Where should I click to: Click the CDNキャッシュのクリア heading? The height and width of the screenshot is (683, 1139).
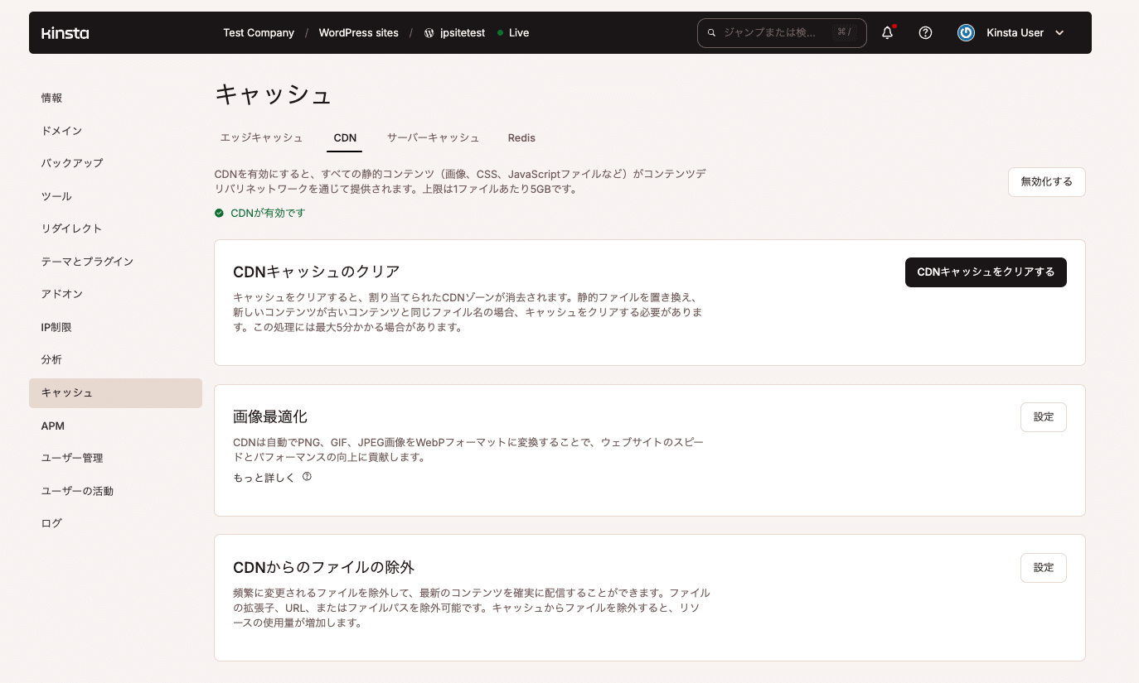(317, 272)
